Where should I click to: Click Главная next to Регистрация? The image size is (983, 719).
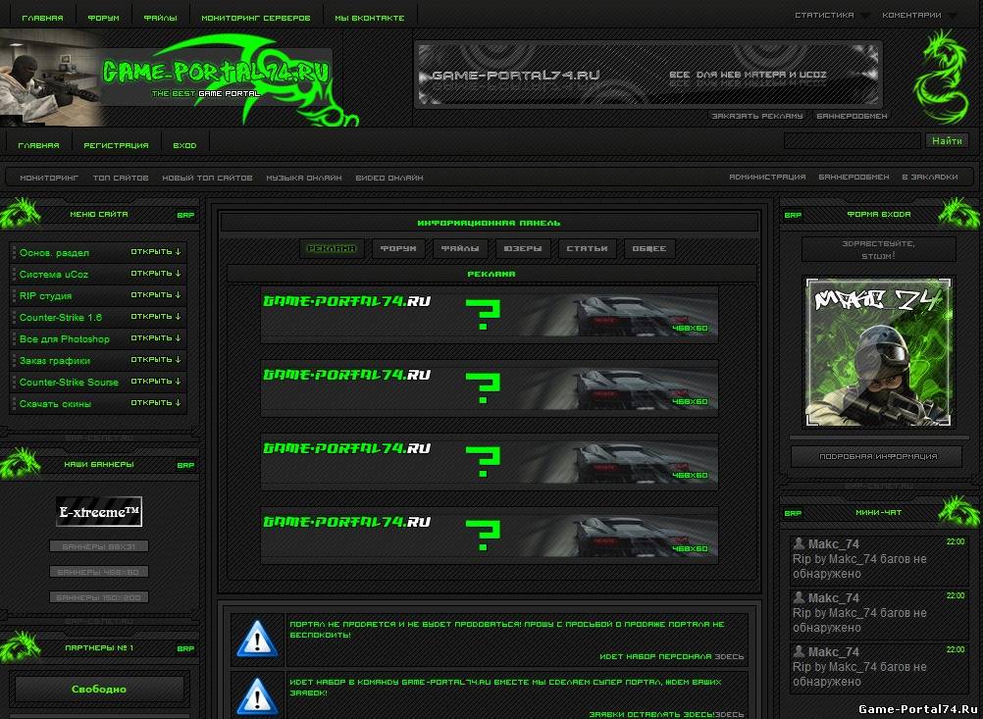(39, 145)
